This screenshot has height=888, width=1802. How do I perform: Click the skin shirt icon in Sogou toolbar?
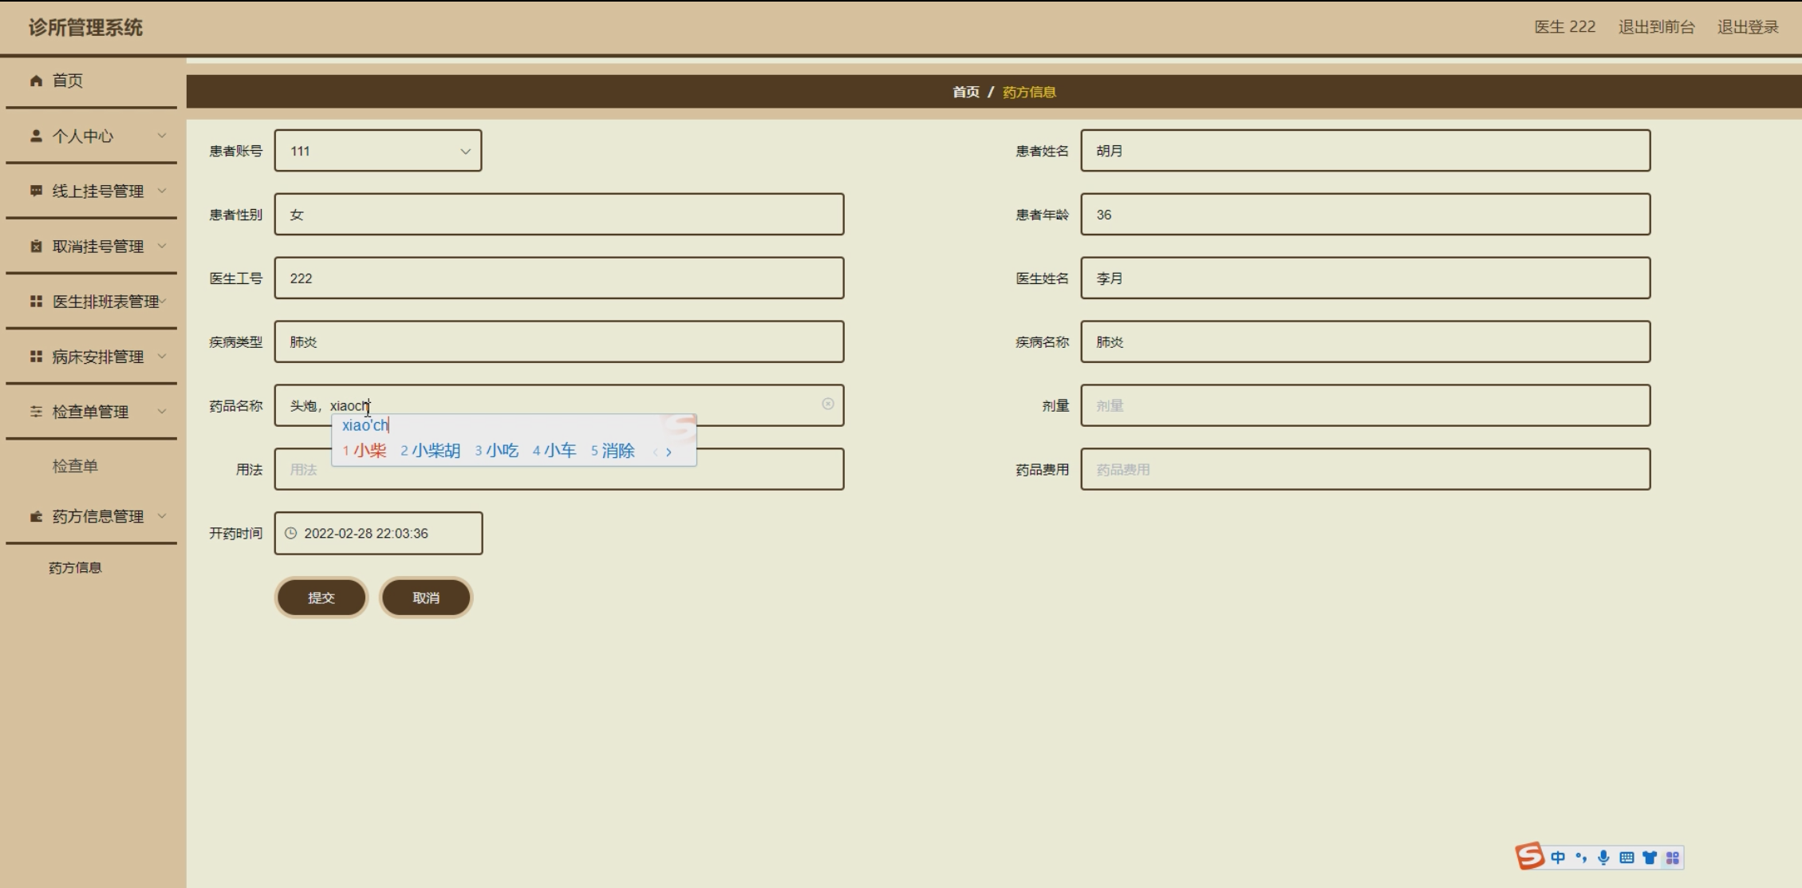(x=1650, y=858)
